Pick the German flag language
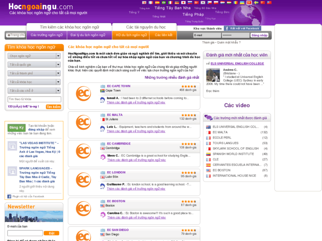 (x=177, y=3)
